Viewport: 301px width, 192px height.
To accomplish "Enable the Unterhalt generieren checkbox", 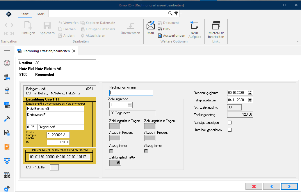I will pyautogui.click(x=229, y=130).
